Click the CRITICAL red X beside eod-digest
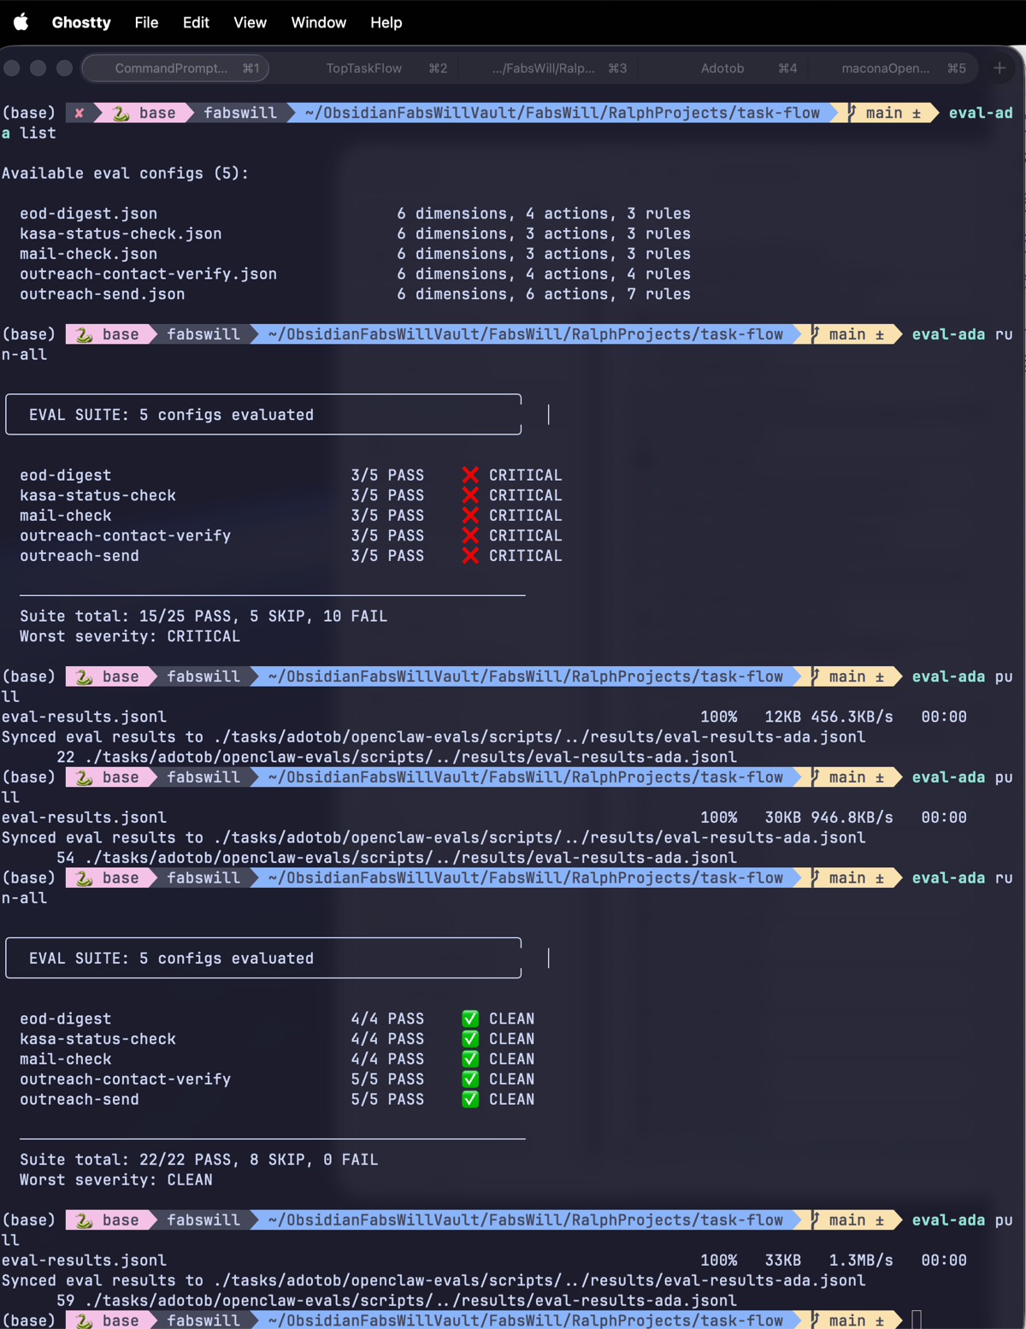Image resolution: width=1026 pixels, height=1329 pixels. (470, 475)
